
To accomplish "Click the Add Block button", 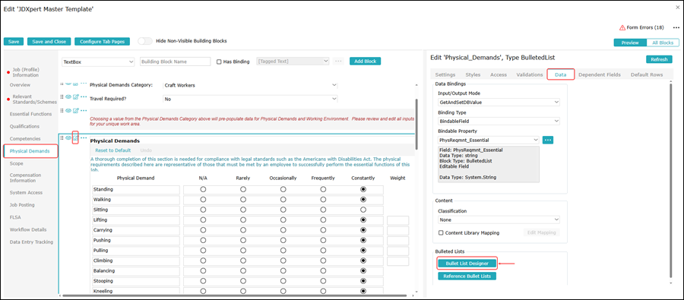I will pyautogui.click(x=365, y=62).
